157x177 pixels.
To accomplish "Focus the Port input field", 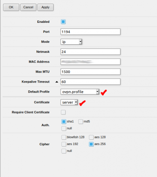I will click(91, 32).
